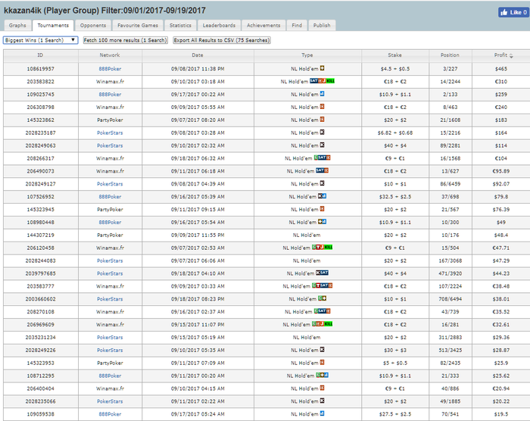530x421 pixels.
Task: Click the Network column header
Action: (110, 55)
